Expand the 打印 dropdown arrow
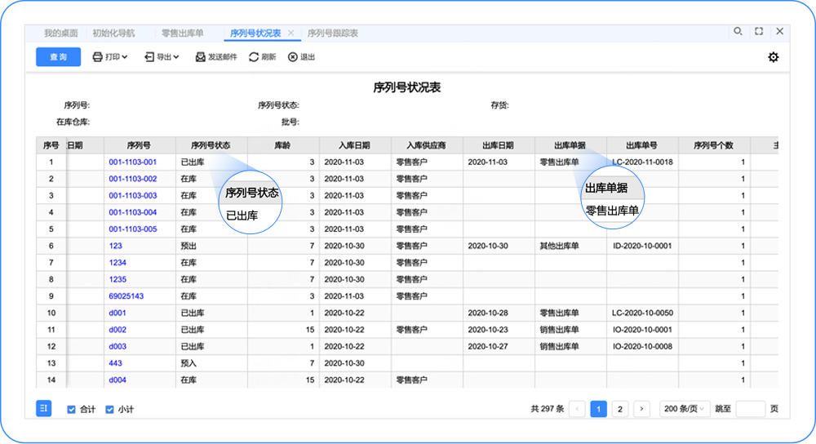The height and width of the screenshot is (444, 816). tap(125, 57)
